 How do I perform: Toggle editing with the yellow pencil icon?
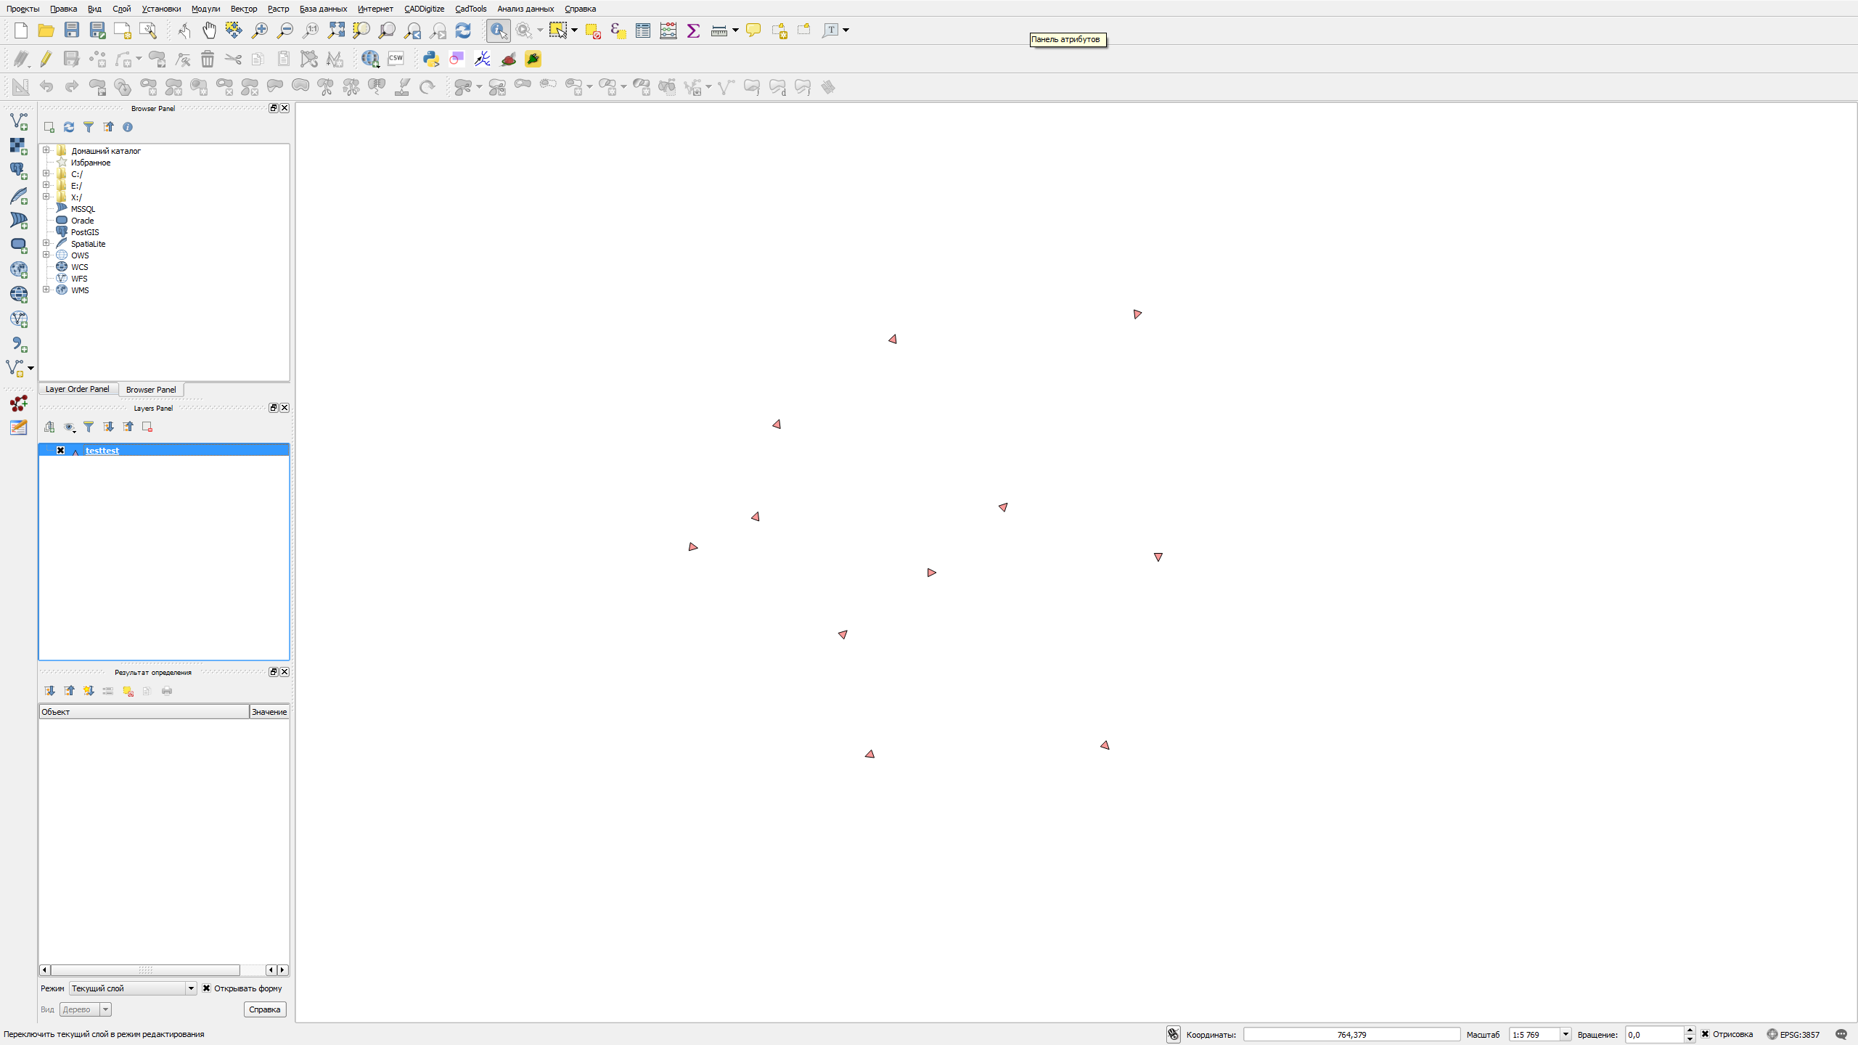point(46,59)
